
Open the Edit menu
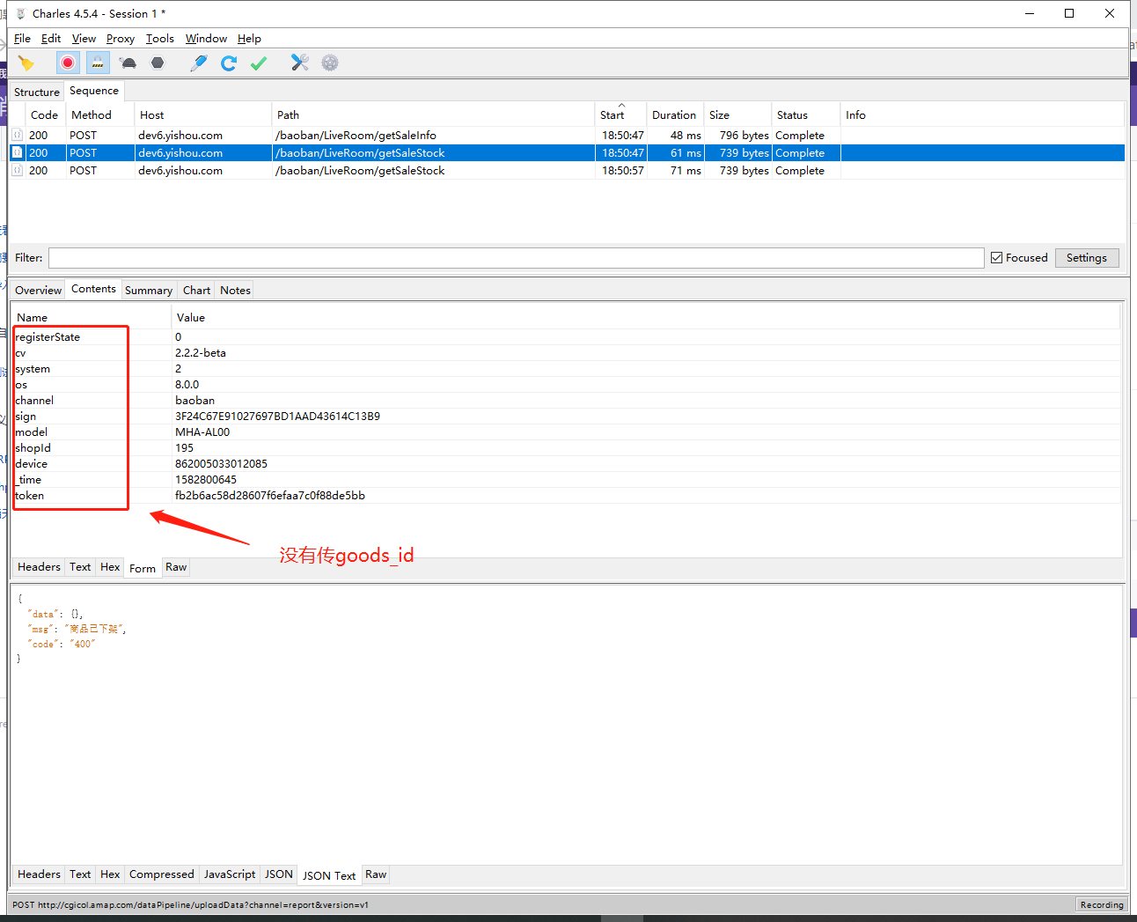[51, 39]
